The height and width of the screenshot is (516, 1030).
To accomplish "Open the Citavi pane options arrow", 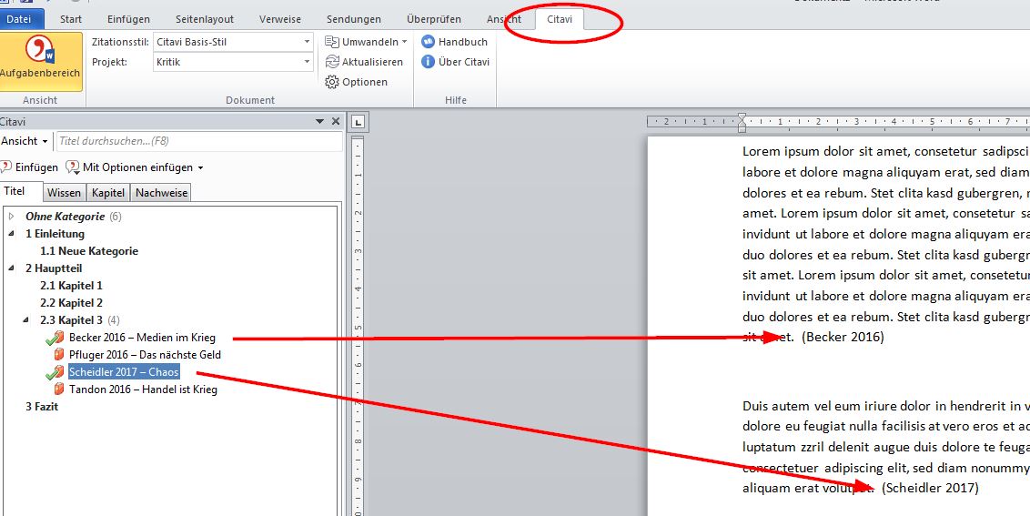I will point(320,122).
